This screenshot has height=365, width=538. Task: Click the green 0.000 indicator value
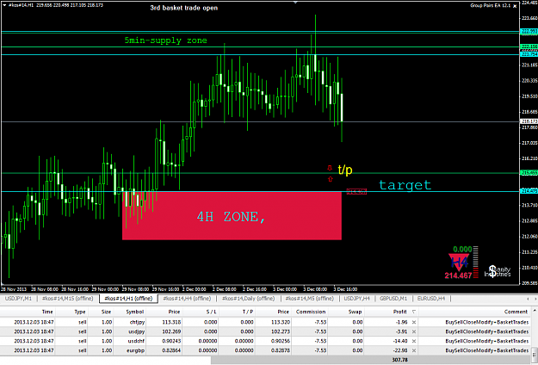[x=462, y=249]
